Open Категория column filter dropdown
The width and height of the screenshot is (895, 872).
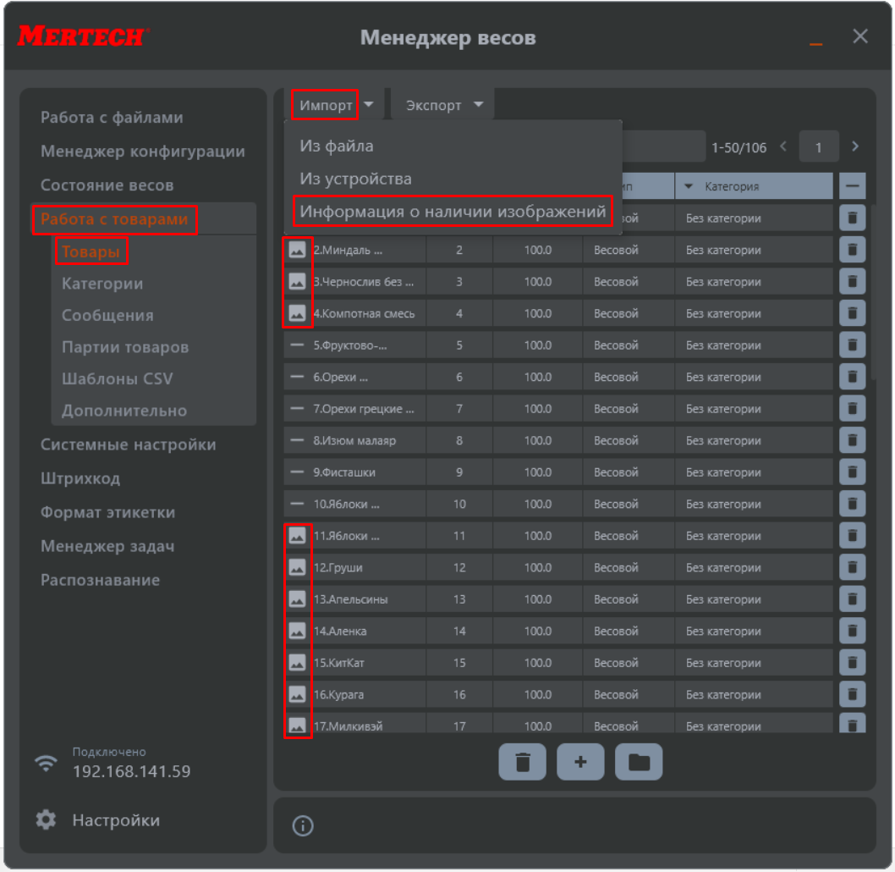pyautogui.click(x=689, y=186)
